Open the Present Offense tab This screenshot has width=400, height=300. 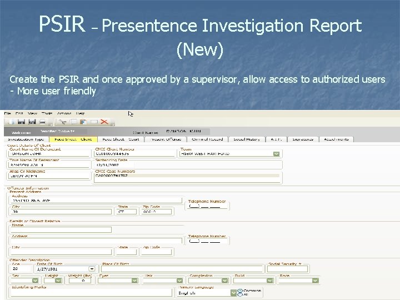(166, 139)
